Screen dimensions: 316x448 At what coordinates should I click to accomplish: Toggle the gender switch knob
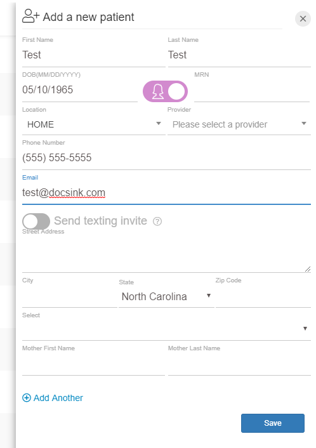176,91
